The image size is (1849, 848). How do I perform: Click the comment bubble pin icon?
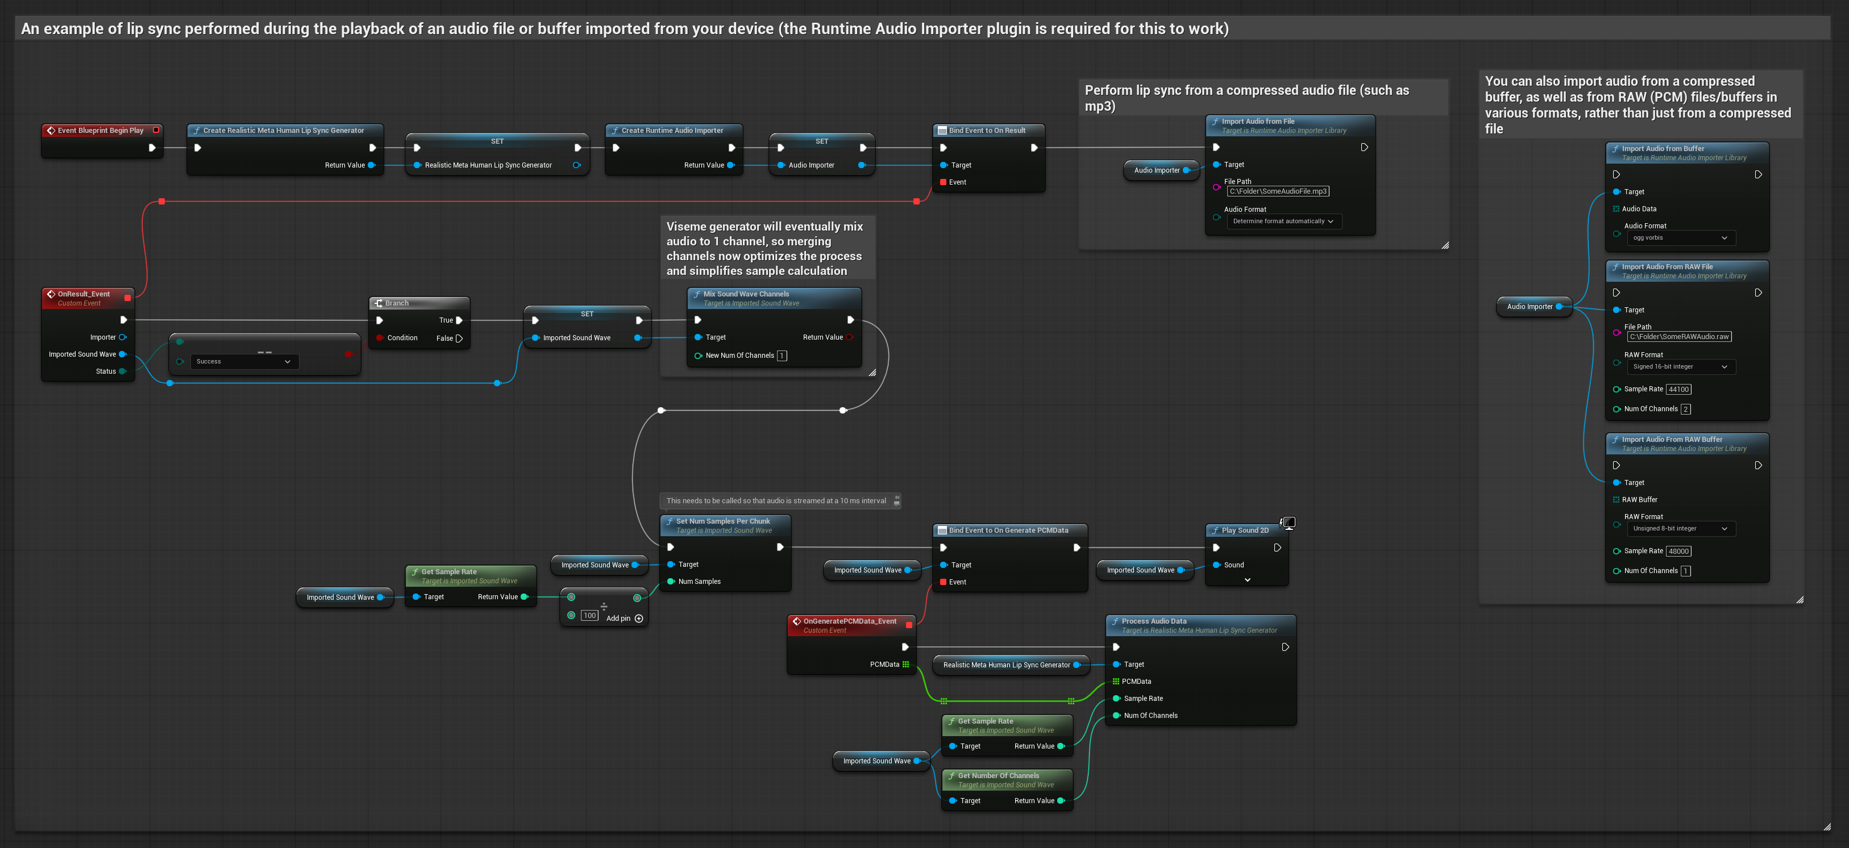(896, 497)
